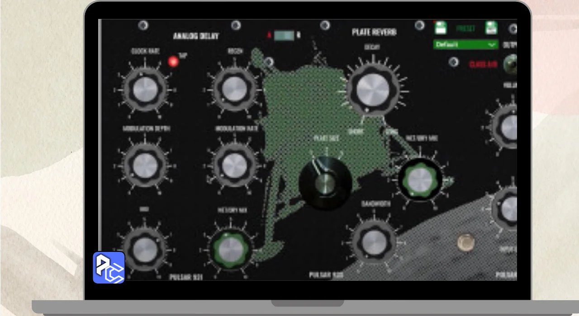Toggle the Class A/B switch

511,65
